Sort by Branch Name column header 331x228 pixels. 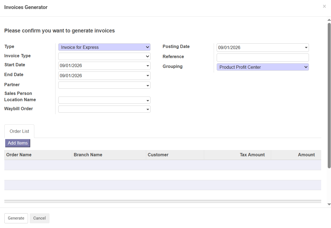(88, 155)
